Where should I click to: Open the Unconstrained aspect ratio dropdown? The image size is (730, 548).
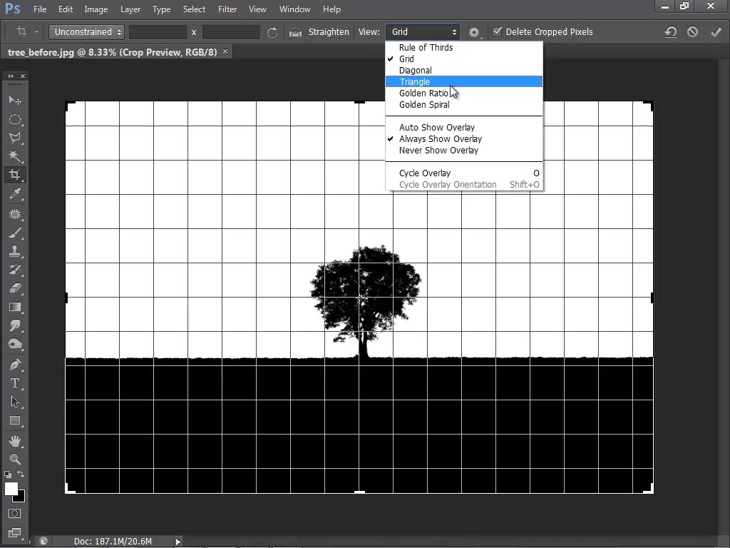(x=88, y=32)
